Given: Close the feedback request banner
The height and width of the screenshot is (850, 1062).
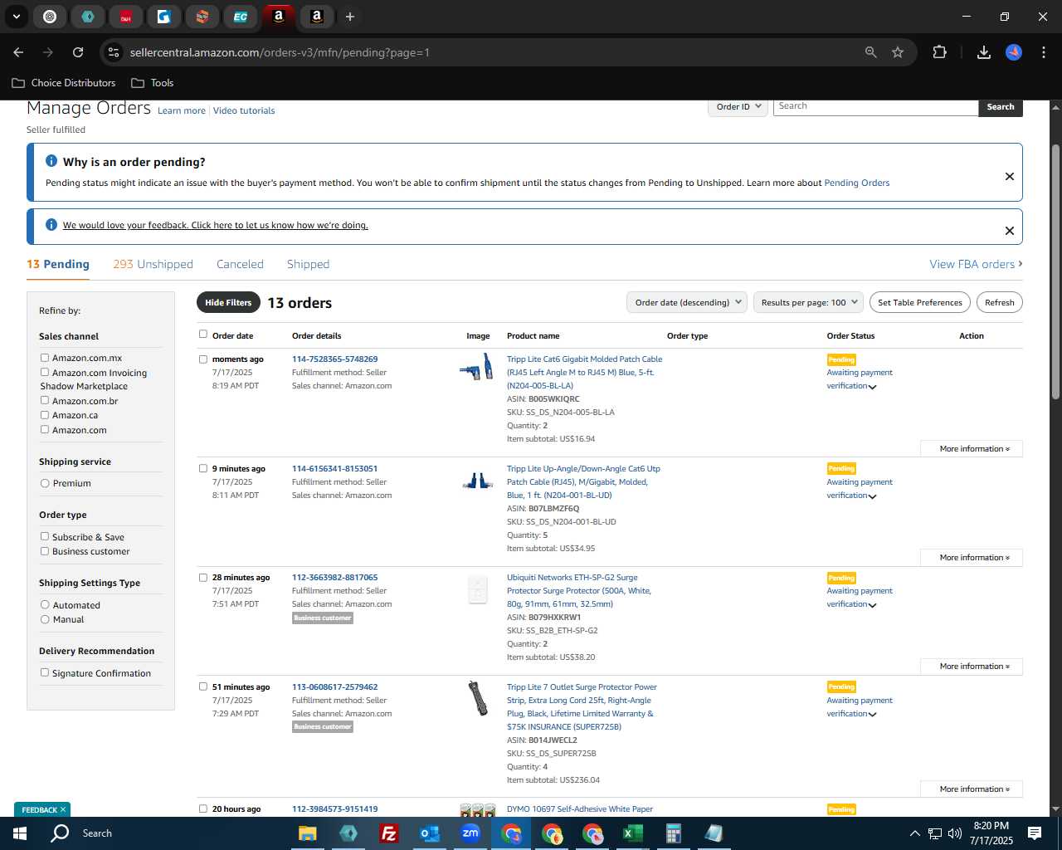Looking at the screenshot, I should coord(1010,231).
